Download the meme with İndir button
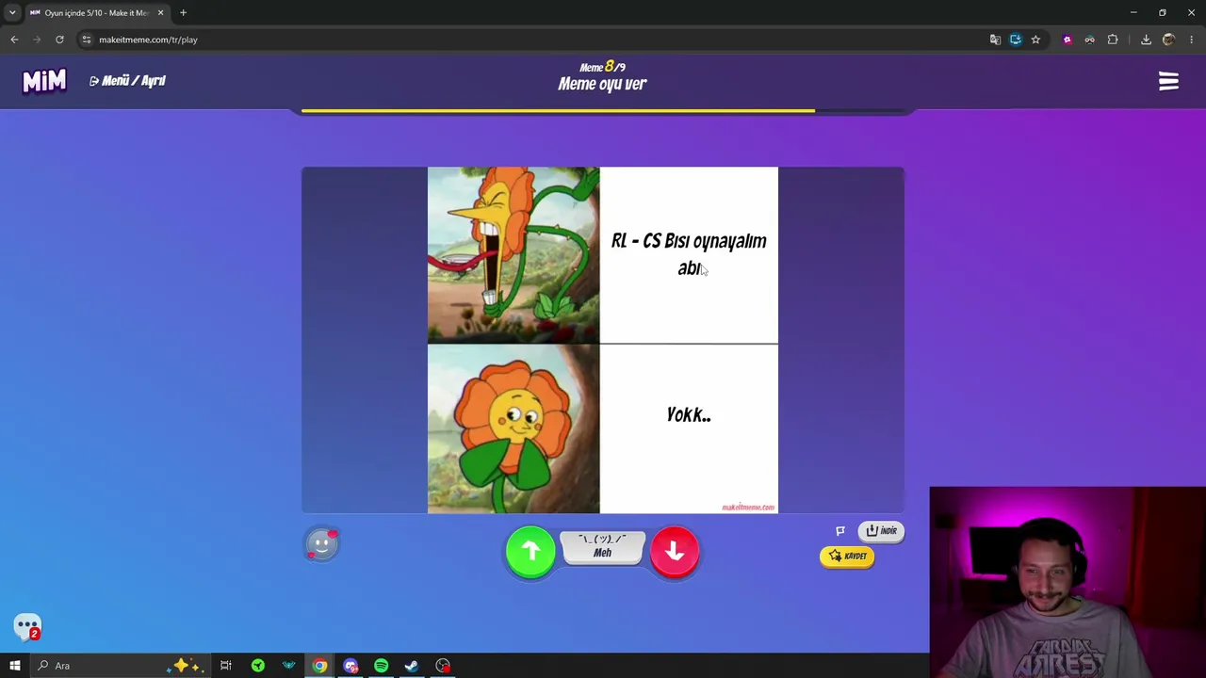 881,531
